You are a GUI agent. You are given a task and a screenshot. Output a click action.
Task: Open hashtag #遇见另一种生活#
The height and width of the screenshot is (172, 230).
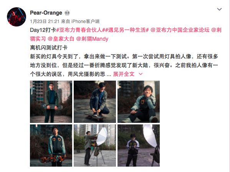(x=126, y=30)
